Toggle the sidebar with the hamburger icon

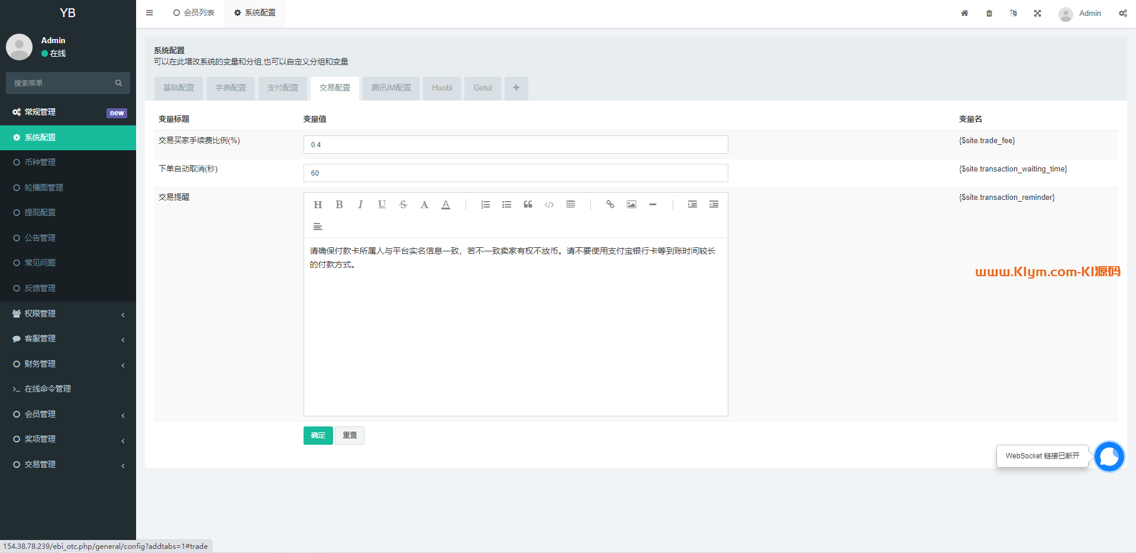[x=149, y=12]
